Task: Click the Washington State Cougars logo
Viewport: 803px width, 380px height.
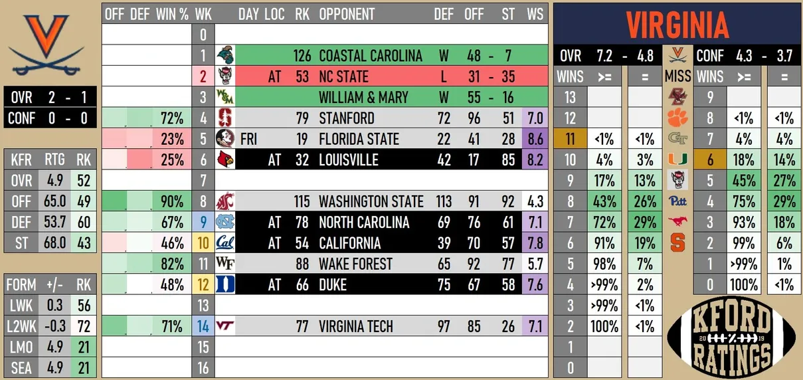Action: point(225,201)
